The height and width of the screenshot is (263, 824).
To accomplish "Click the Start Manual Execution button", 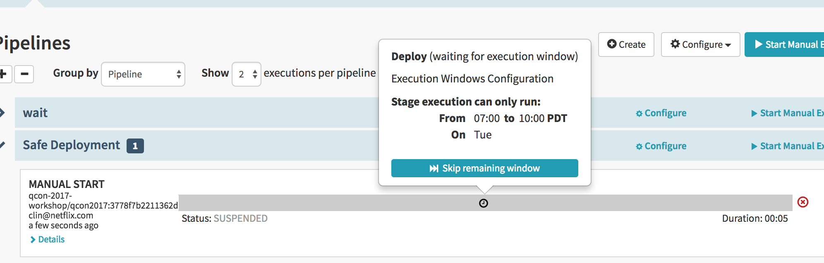I will [784, 45].
